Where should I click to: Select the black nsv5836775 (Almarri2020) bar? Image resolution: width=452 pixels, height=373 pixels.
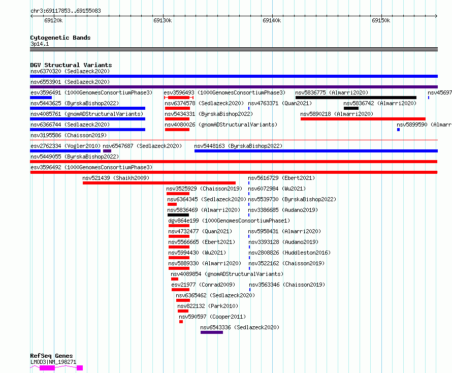pos(356,98)
